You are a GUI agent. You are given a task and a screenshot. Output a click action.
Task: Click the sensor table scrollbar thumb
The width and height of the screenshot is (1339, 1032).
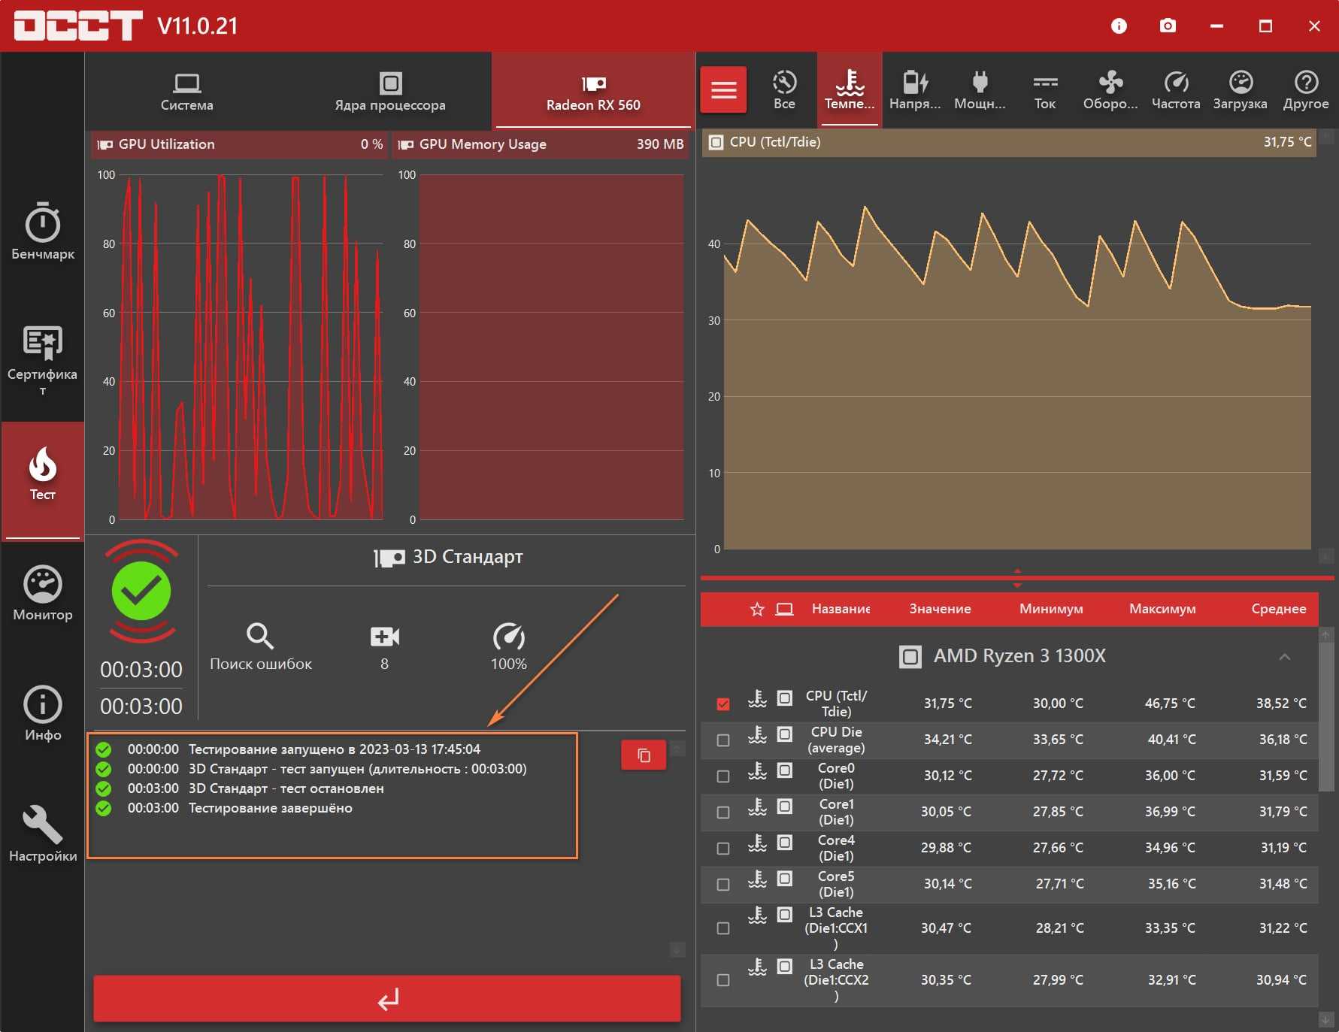[x=1325, y=716]
